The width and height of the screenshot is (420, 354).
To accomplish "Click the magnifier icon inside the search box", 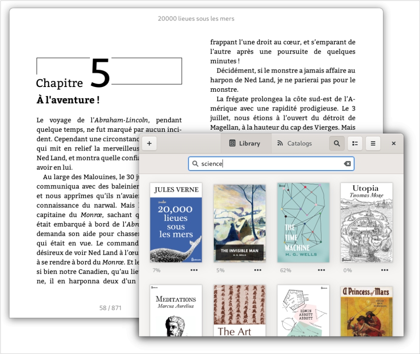I will [196, 164].
